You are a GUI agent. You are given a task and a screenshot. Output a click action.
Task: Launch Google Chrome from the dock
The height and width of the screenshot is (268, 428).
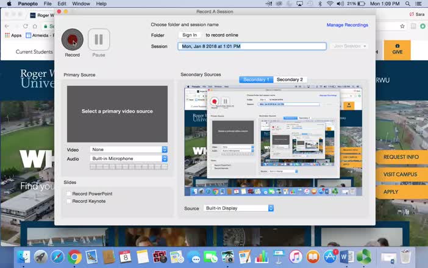point(74,257)
